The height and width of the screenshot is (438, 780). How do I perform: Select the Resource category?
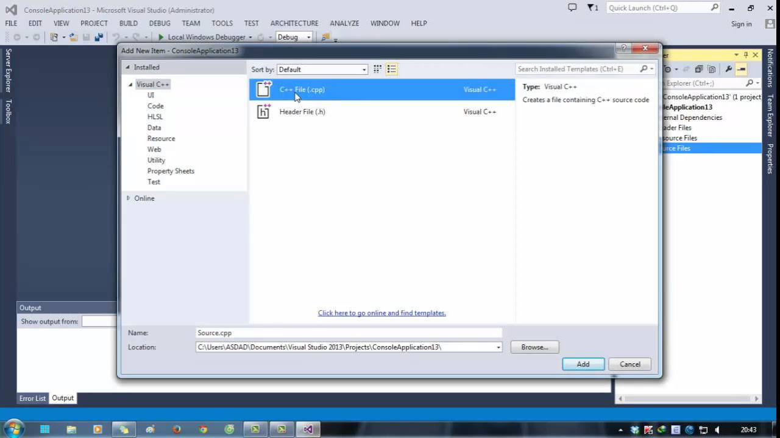tap(161, 139)
